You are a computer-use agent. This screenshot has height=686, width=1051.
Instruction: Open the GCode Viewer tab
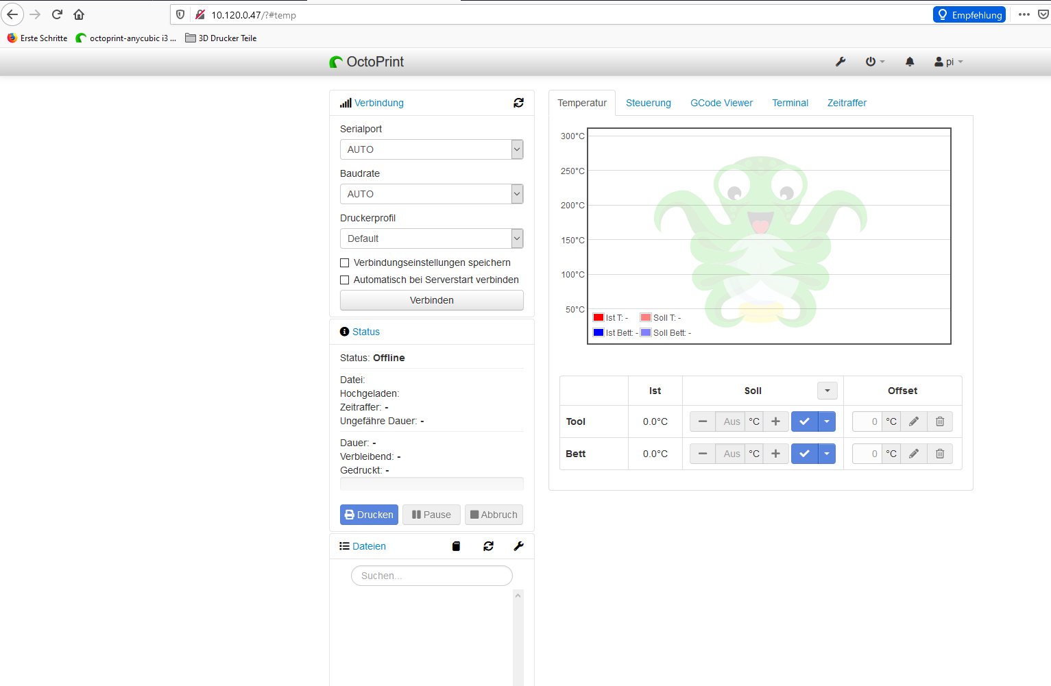[x=721, y=103]
